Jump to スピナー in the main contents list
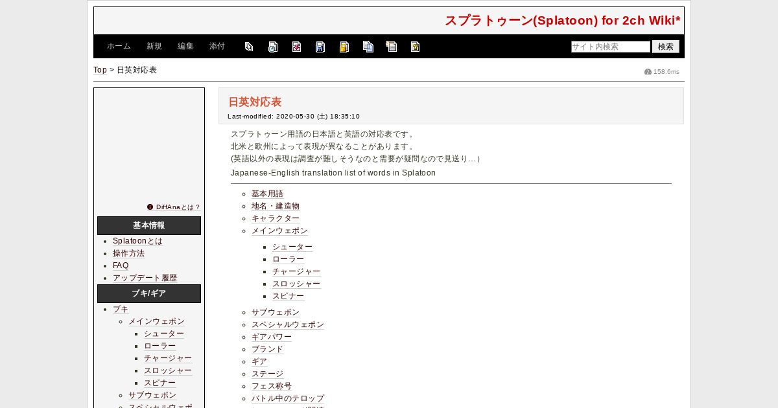The image size is (778, 408). coord(288,297)
